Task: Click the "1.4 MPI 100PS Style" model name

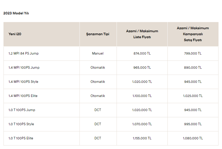Action: point(23,82)
